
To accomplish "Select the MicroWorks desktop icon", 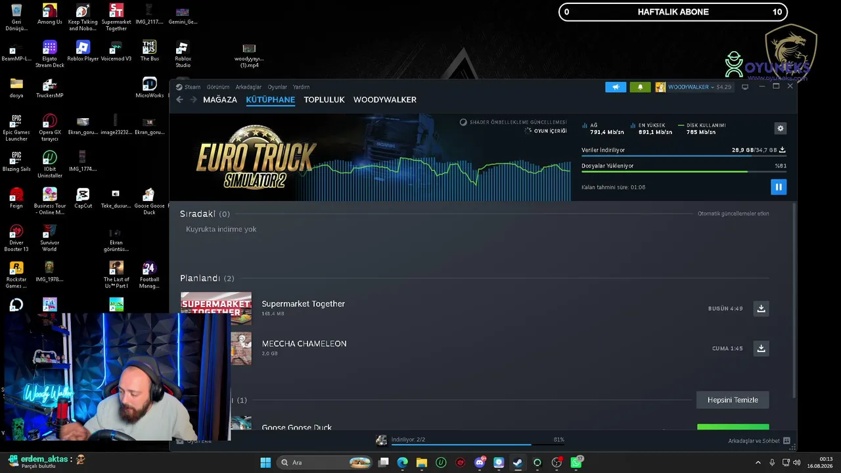I will (x=150, y=88).
